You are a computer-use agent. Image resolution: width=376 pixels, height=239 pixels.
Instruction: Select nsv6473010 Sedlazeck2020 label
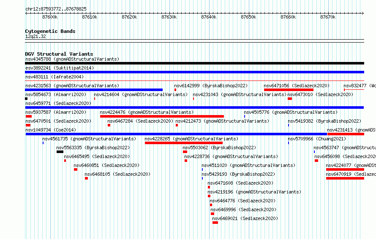(x=320, y=94)
